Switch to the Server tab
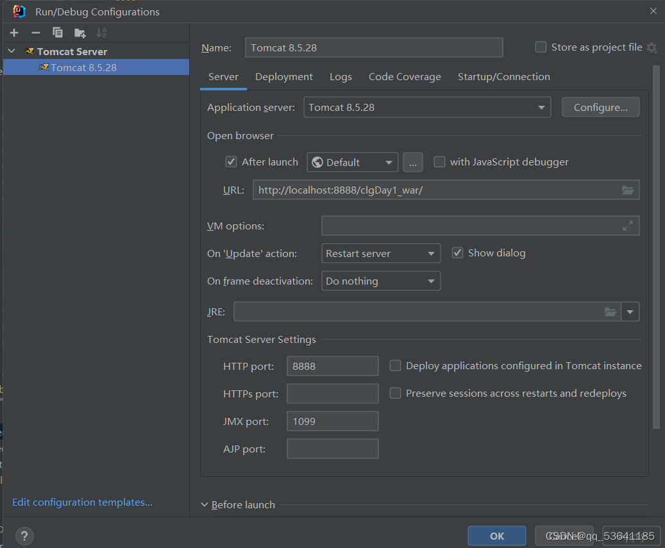Image resolution: width=665 pixels, height=548 pixels. (x=224, y=77)
